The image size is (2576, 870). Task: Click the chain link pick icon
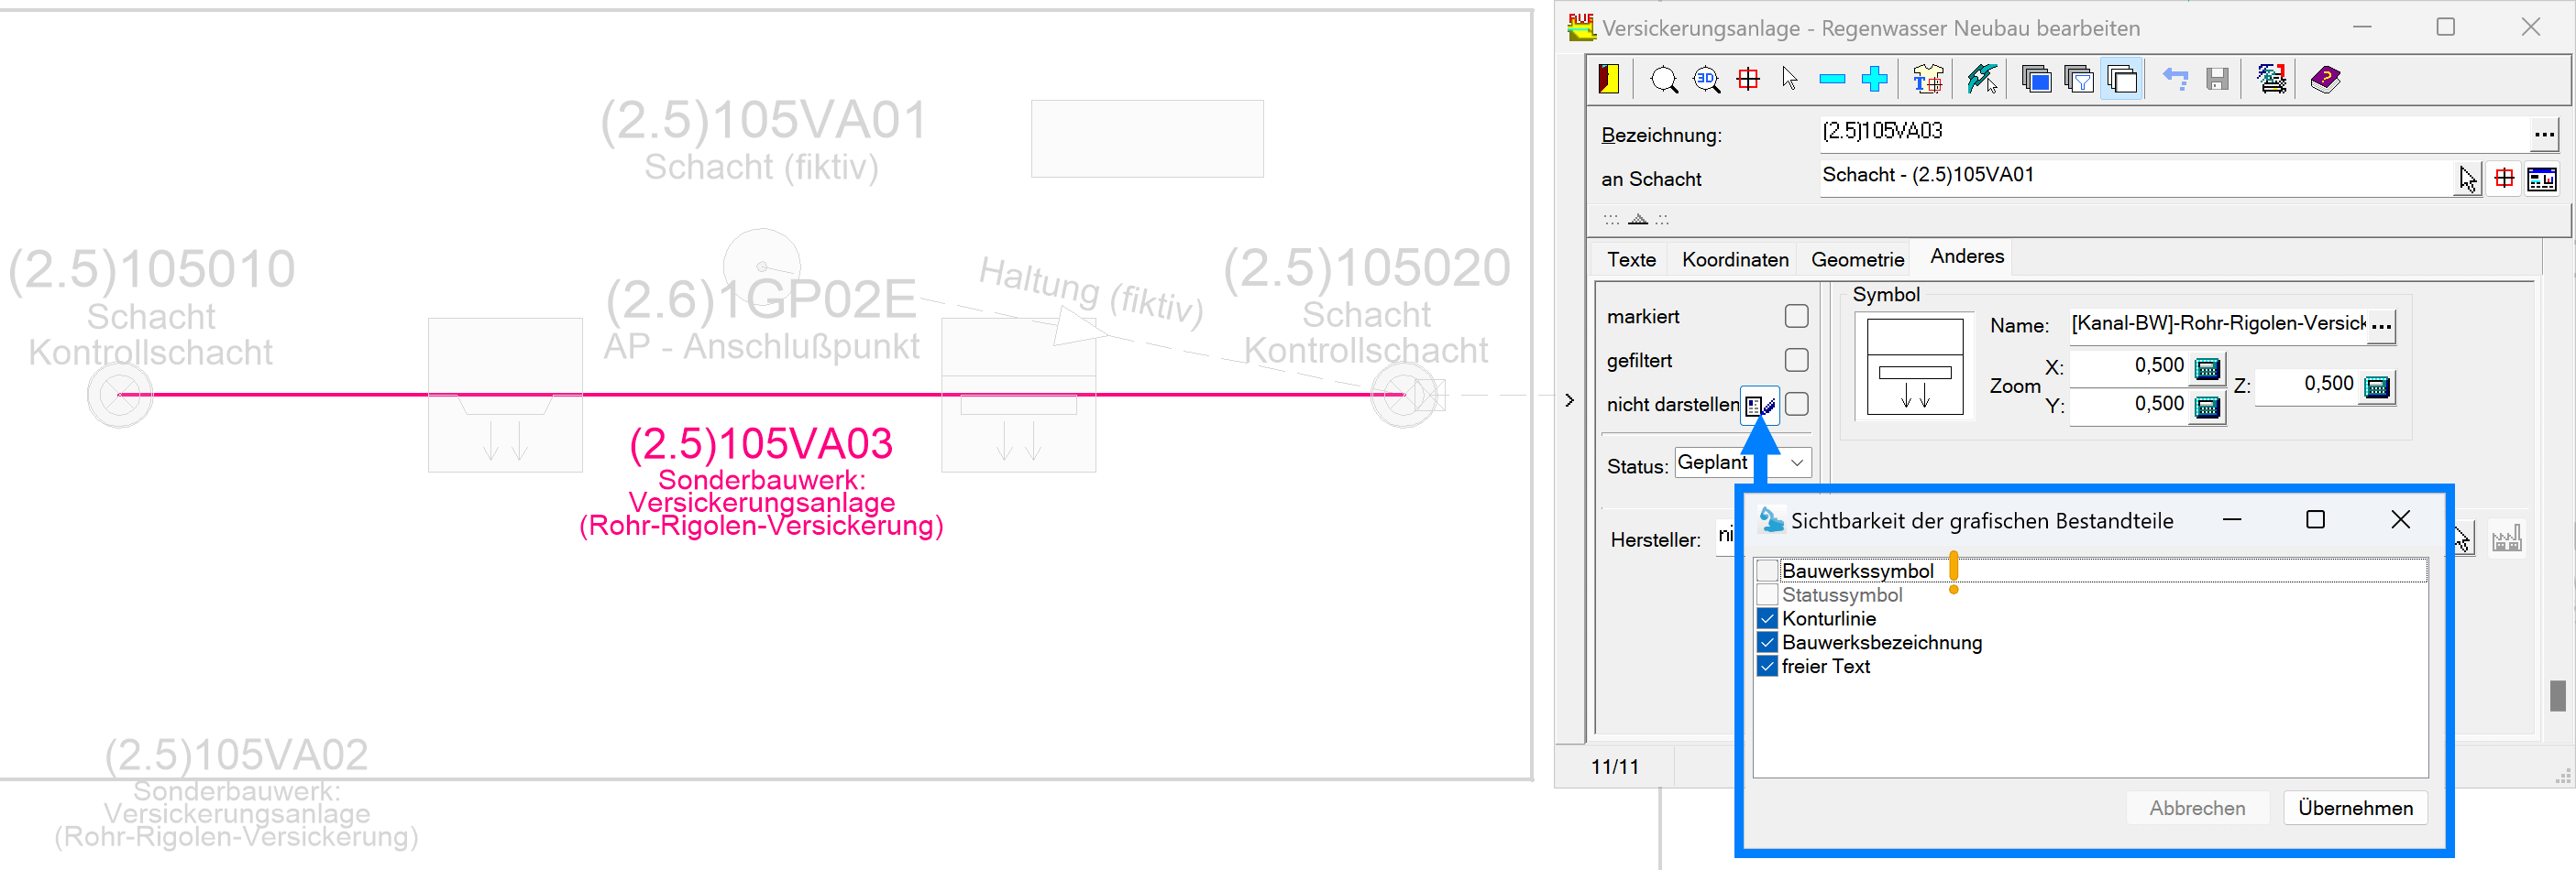coord(1981,79)
